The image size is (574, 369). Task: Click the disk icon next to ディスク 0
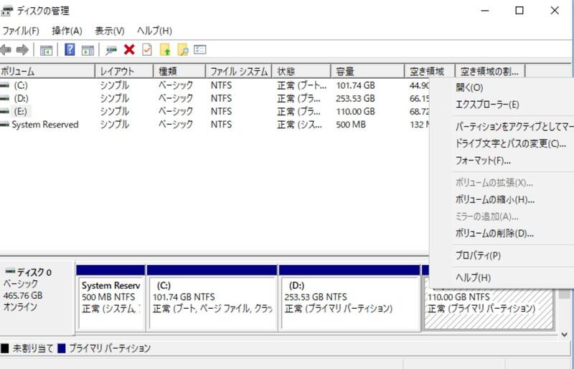click(10, 272)
